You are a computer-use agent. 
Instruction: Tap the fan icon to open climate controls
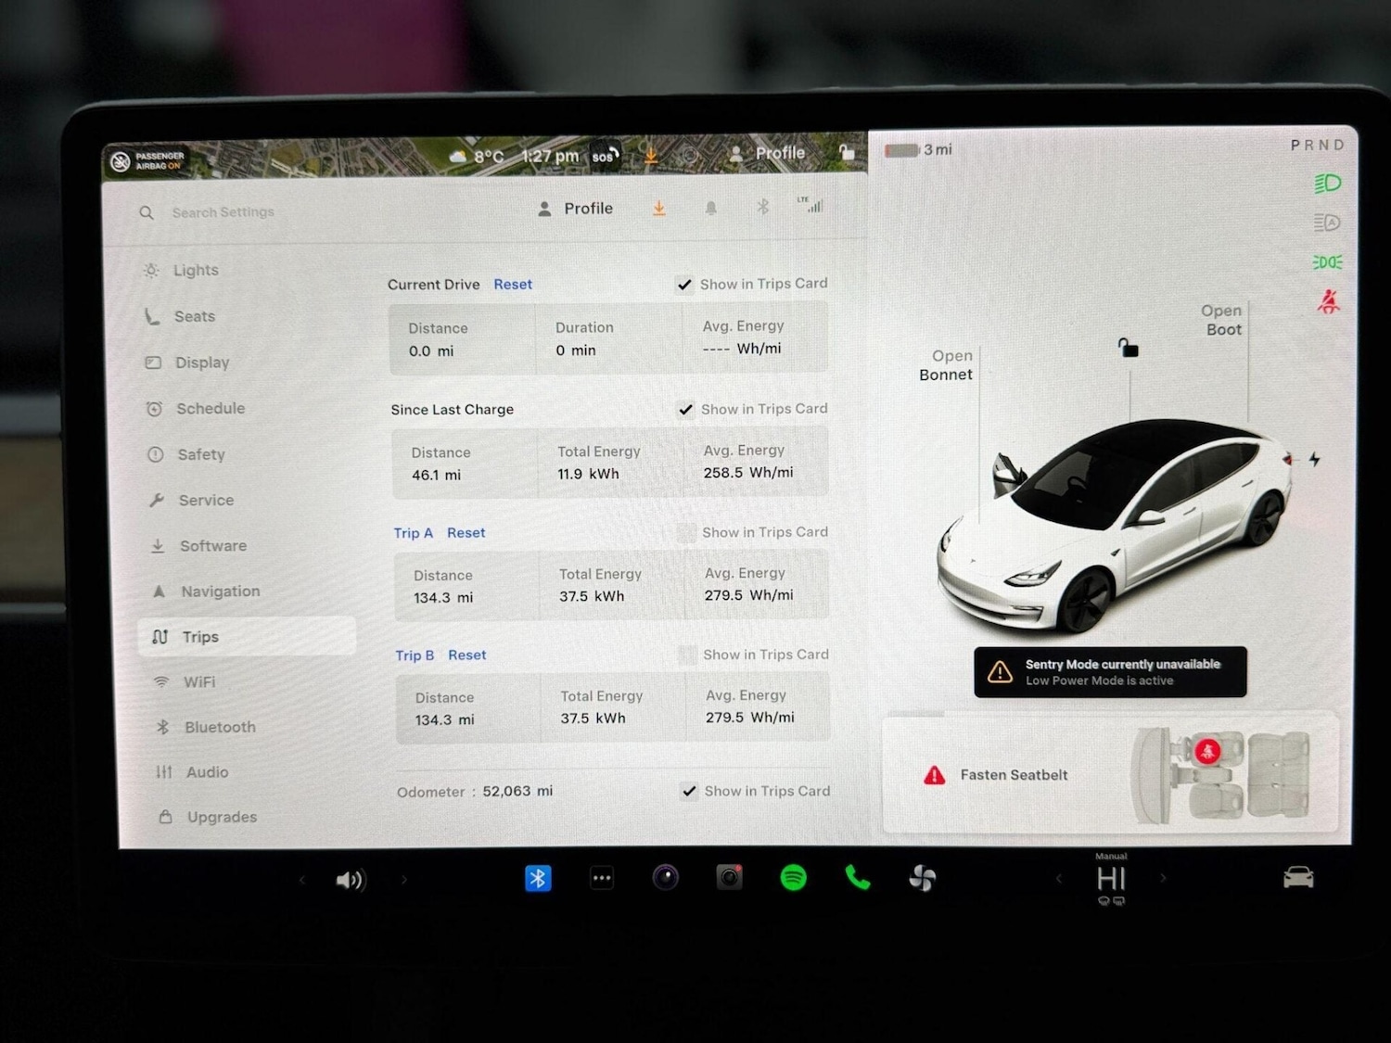923,878
